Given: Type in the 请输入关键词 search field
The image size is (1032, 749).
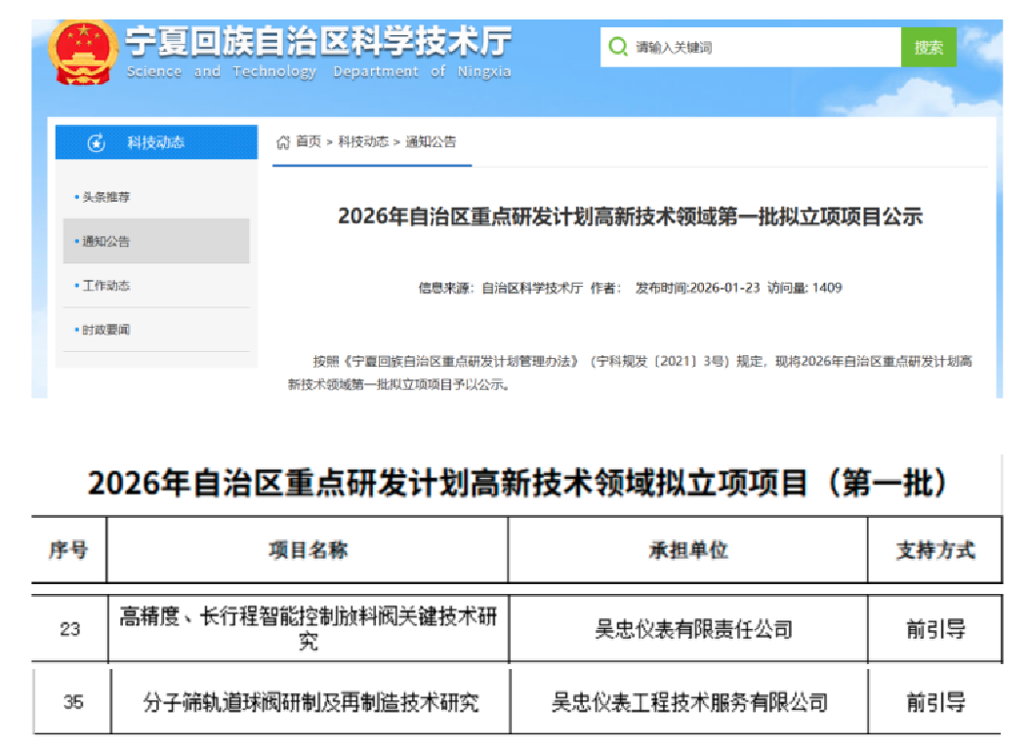Looking at the screenshot, I should (x=762, y=47).
